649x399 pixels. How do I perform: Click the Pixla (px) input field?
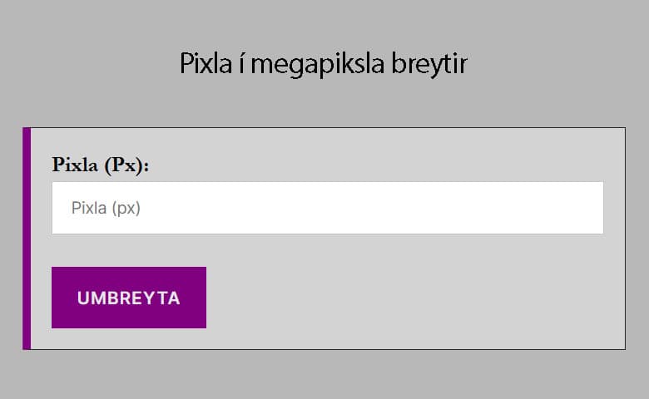(327, 208)
